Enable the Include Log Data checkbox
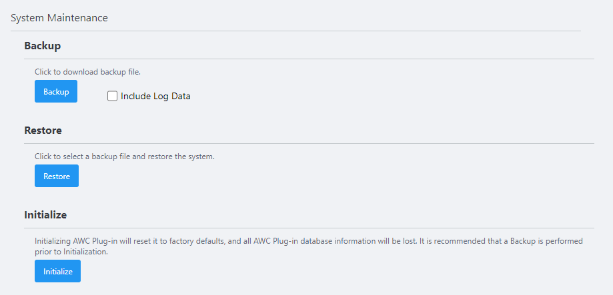Viewport: 613px width, 295px height. pyautogui.click(x=112, y=96)
